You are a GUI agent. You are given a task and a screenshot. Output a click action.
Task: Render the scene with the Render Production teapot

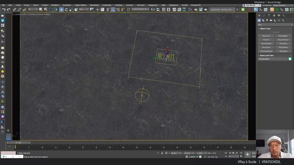tap(206, 10)
